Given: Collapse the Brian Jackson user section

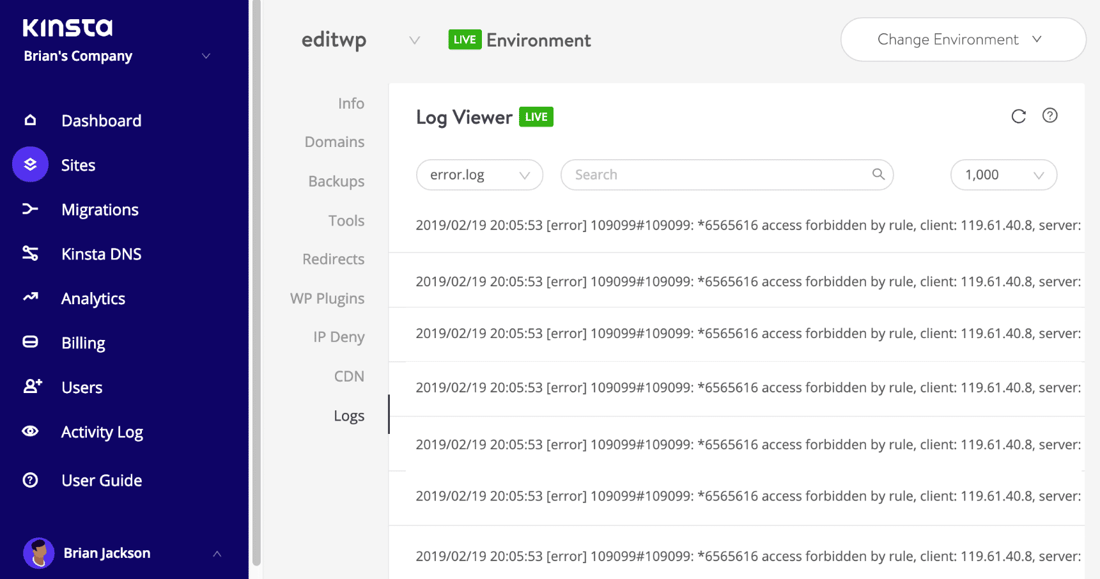Looking at the screenshot, I should [218, 553].
